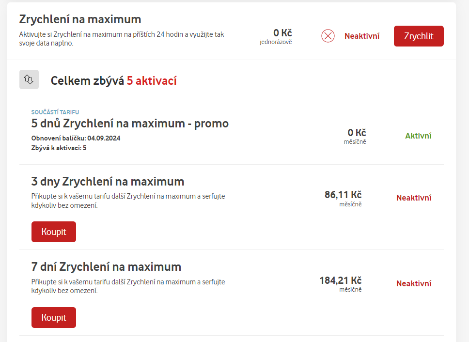469x342 pixels.
Task: Click the Obnovení balíčku: 04.09.2024 text
Action: click(76, 138)
